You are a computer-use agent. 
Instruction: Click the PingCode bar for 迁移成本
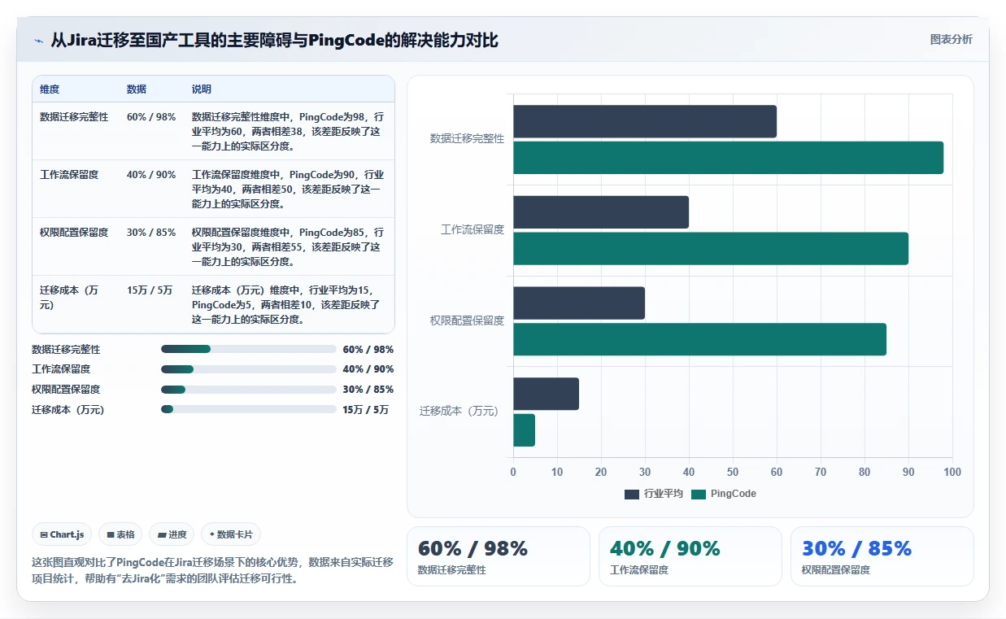point(524,430)
